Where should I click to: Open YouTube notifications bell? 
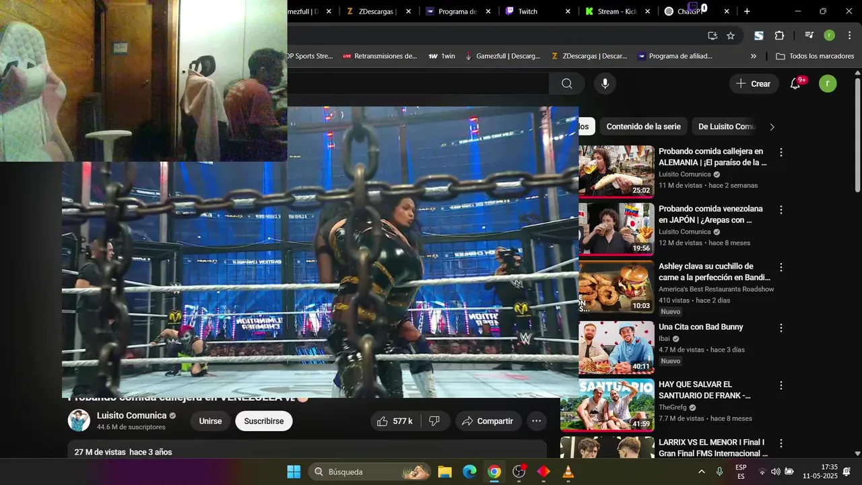[795, 84]
